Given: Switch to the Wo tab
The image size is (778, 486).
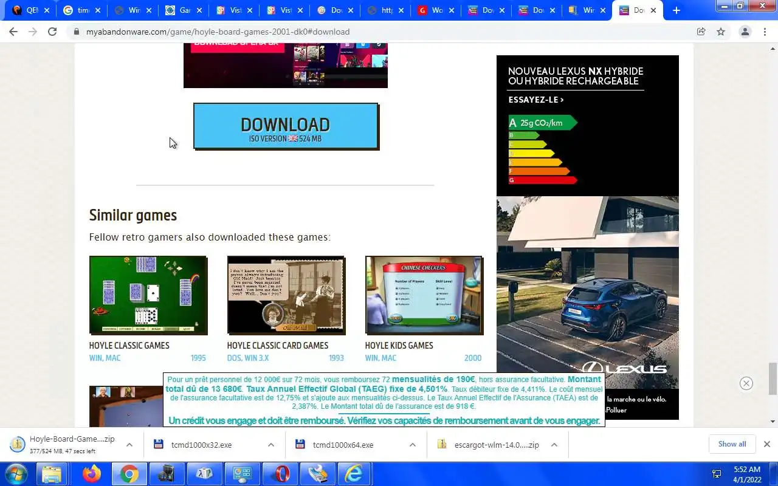Looking at the screenshot, I should coord(435,10).
